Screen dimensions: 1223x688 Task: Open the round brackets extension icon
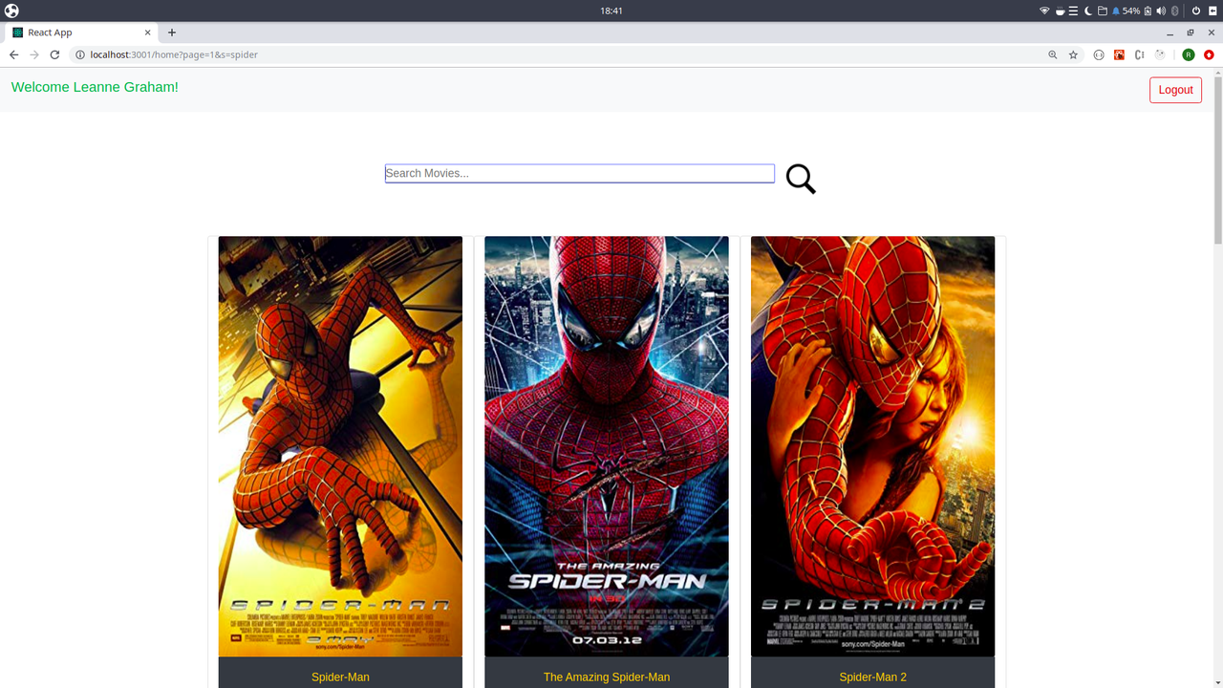pyautogui.click(x=1099, y=54)
